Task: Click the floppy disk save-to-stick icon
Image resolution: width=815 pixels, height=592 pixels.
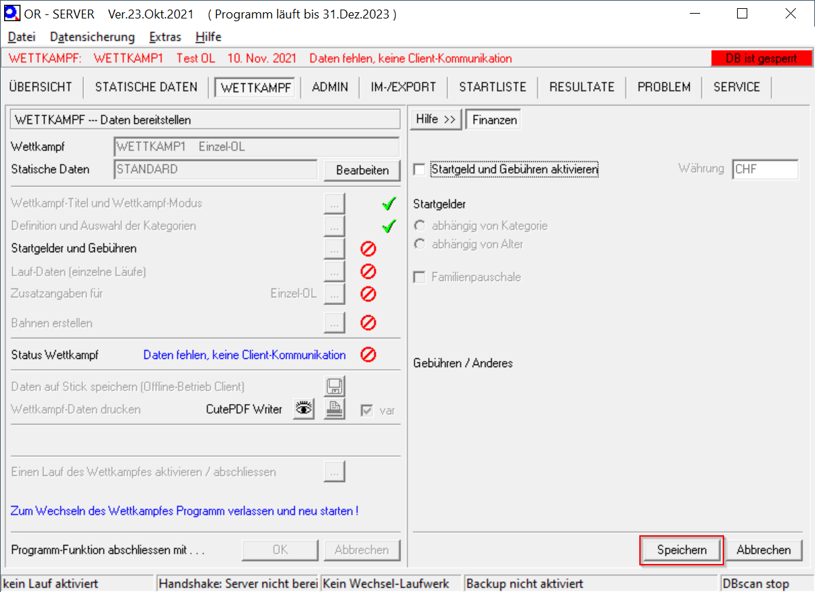Action: 334,387
